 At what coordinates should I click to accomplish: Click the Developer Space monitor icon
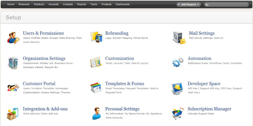pos(178,88)
